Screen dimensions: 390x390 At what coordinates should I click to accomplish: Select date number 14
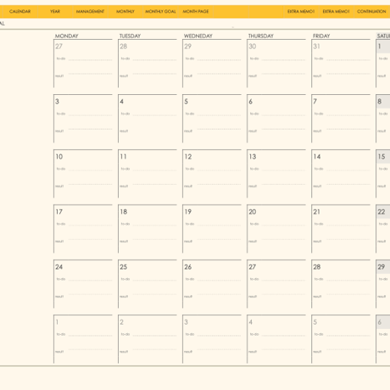tap(317, 157)
